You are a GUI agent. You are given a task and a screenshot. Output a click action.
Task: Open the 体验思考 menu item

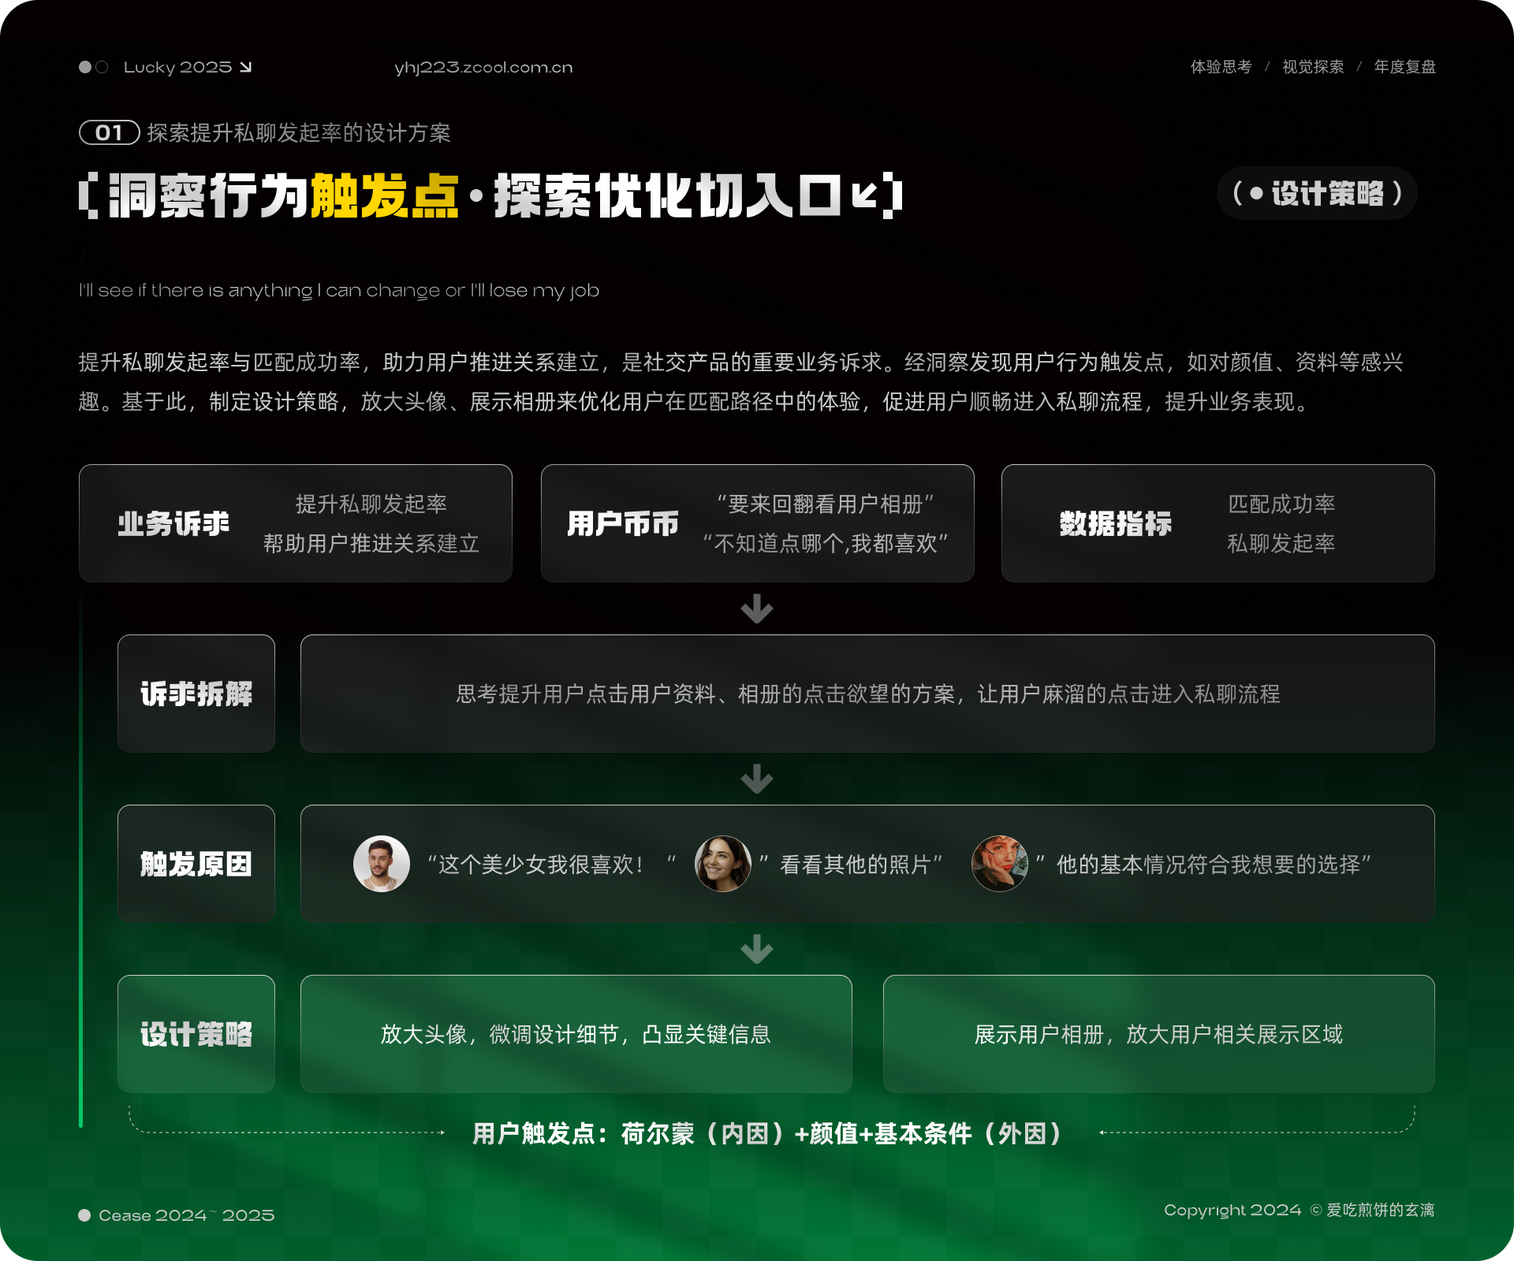pyautogui.click(x=1221, y=67)
